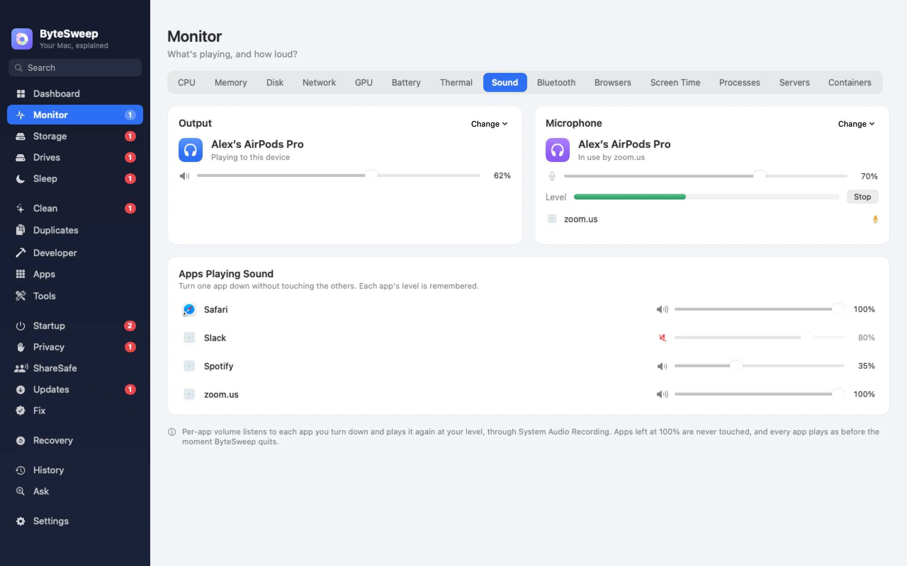Viewport: 907px width, 566px height.
Task: Switch to the Browsers tab
Action: (x=613, y=82)
